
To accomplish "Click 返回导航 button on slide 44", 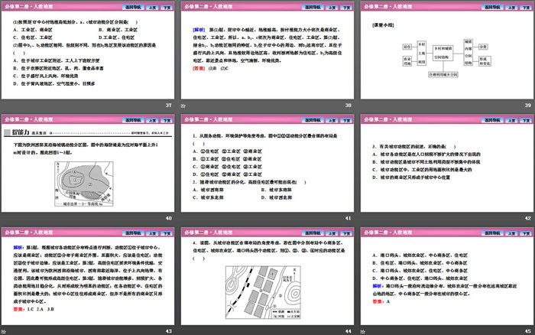I will coord(313,233).
